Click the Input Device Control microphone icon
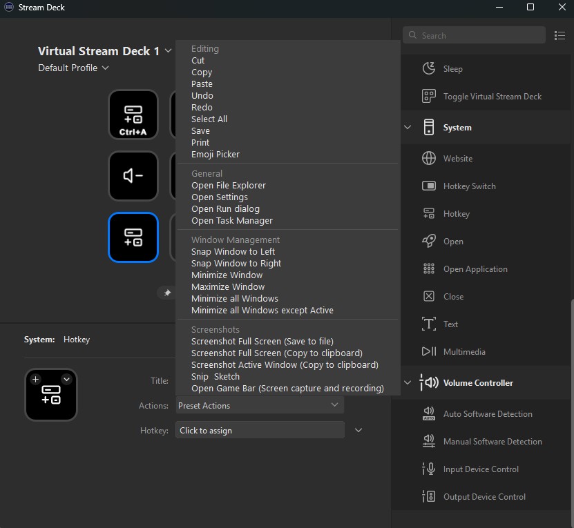 pyautogui.click(x=429, y=469)
